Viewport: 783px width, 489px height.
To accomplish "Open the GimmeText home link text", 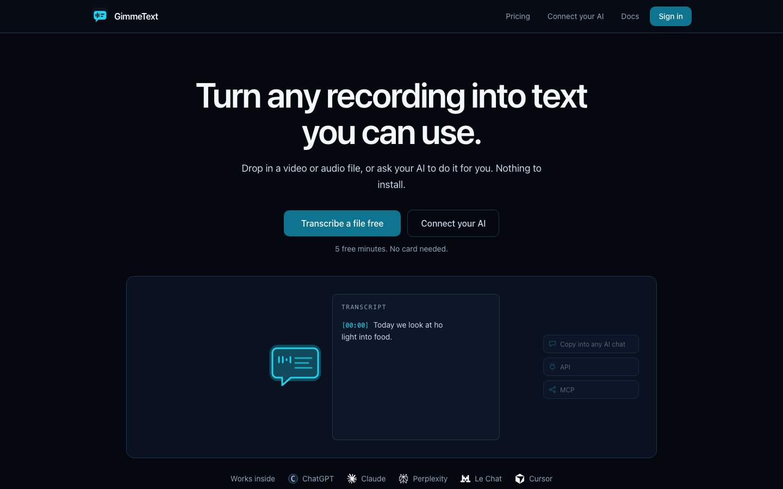I will point(136,16).
